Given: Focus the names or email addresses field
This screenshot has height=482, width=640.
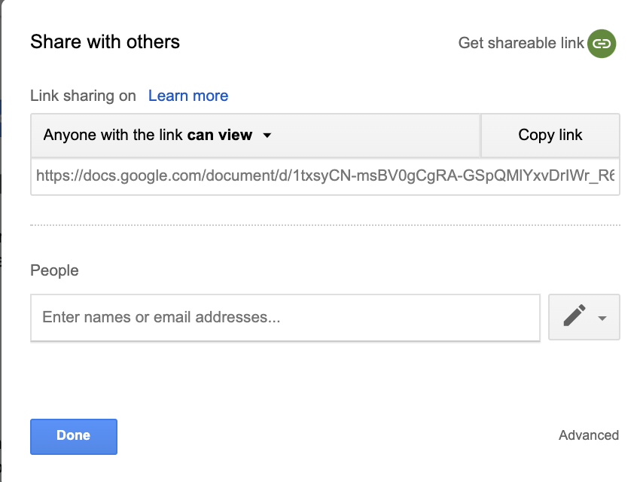Looking at the screenshot, I should 285,317.
